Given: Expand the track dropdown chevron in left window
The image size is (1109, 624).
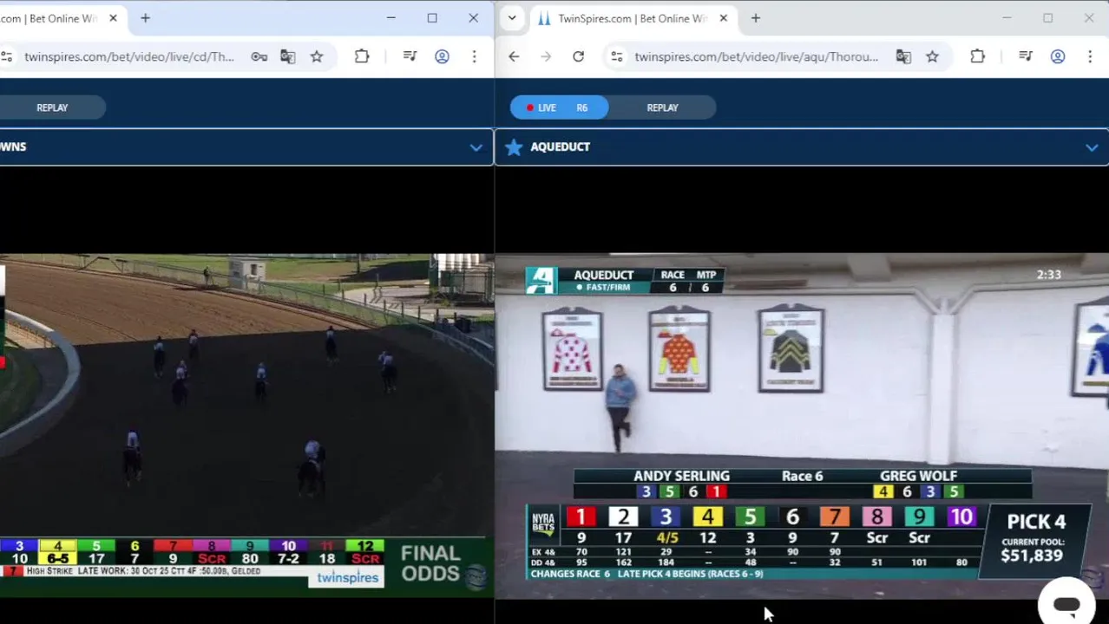Looking at the screenshot, I should point(476,147).
